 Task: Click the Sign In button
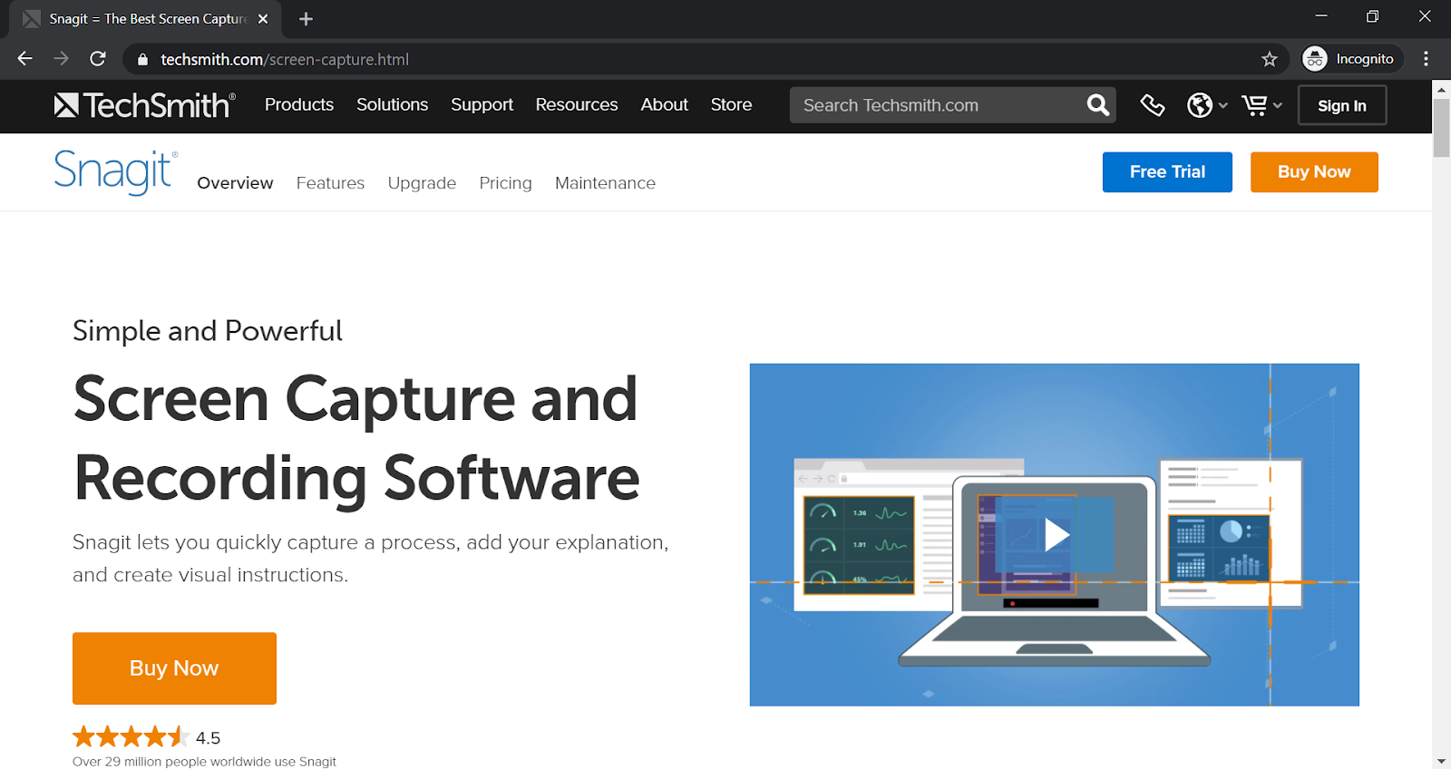tap(1342, 105)
